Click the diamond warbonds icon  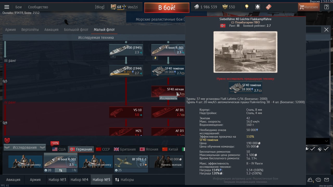pyautogui.click(x=258, y=7)
